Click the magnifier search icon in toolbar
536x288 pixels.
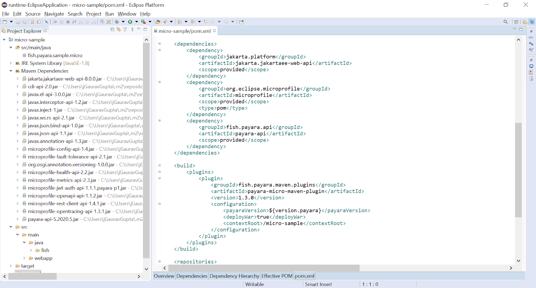[x=506, y=22]
